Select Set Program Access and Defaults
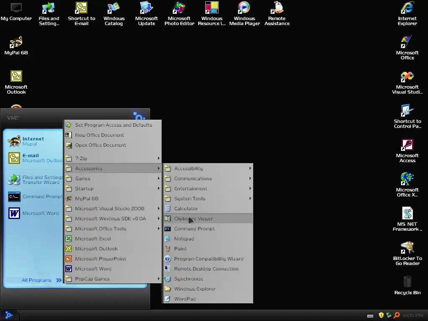Screen dimensions: 428x321 tap(113, 125)
